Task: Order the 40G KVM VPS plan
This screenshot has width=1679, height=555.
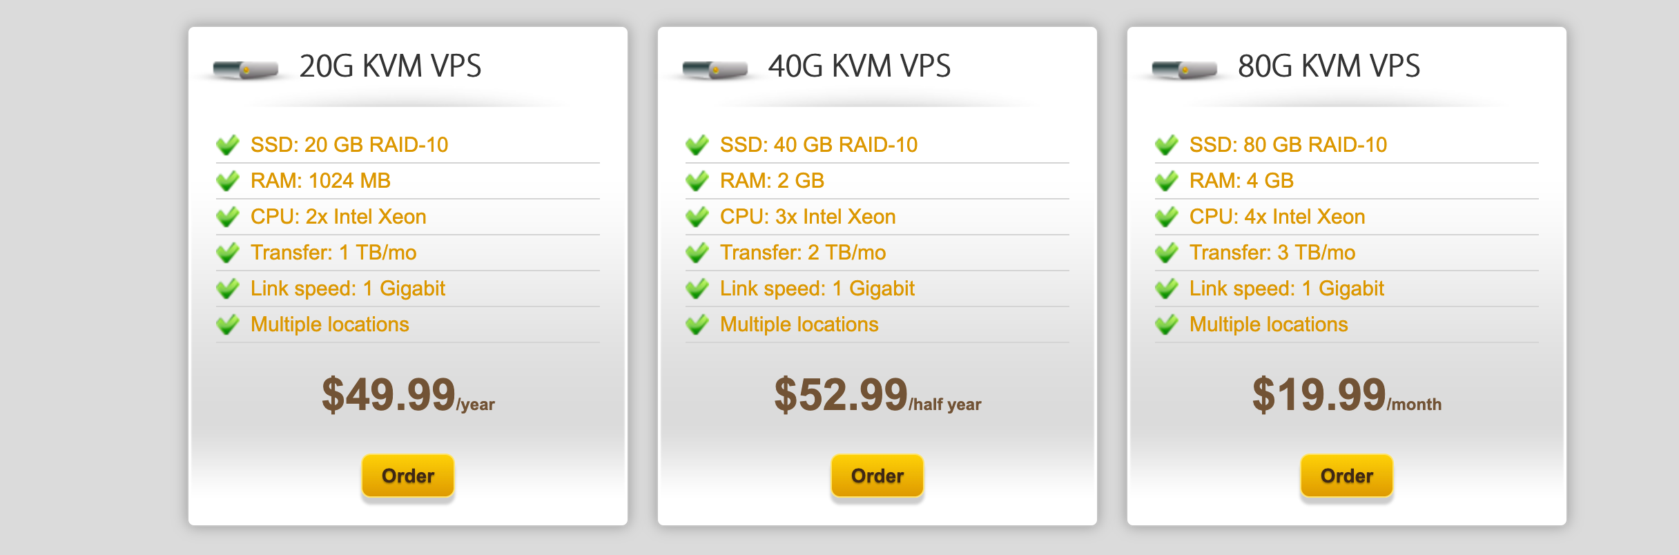Action: [x=877, y=476]
